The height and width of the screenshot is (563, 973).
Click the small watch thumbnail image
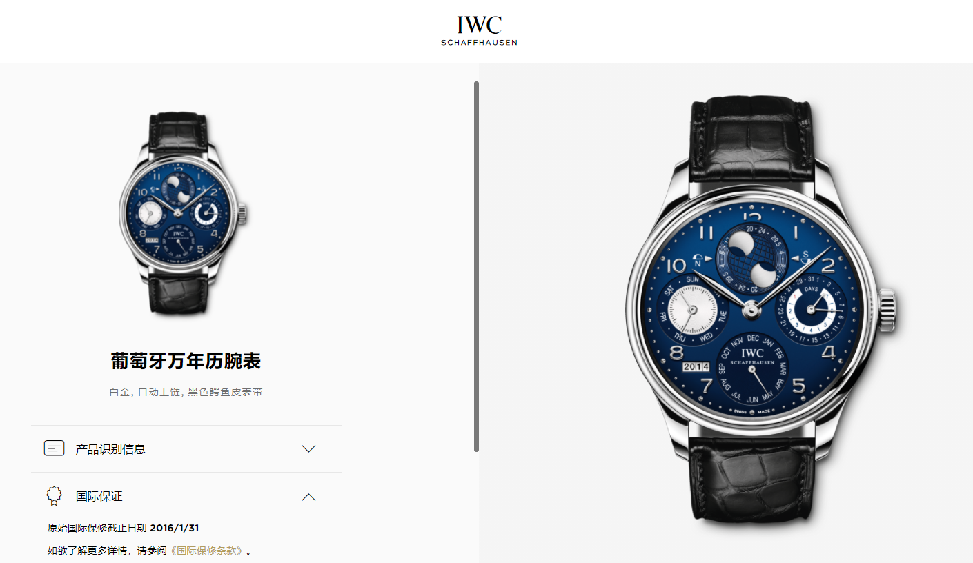(x=183, y=214)
